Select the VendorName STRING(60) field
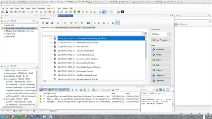 click(20, 73)
